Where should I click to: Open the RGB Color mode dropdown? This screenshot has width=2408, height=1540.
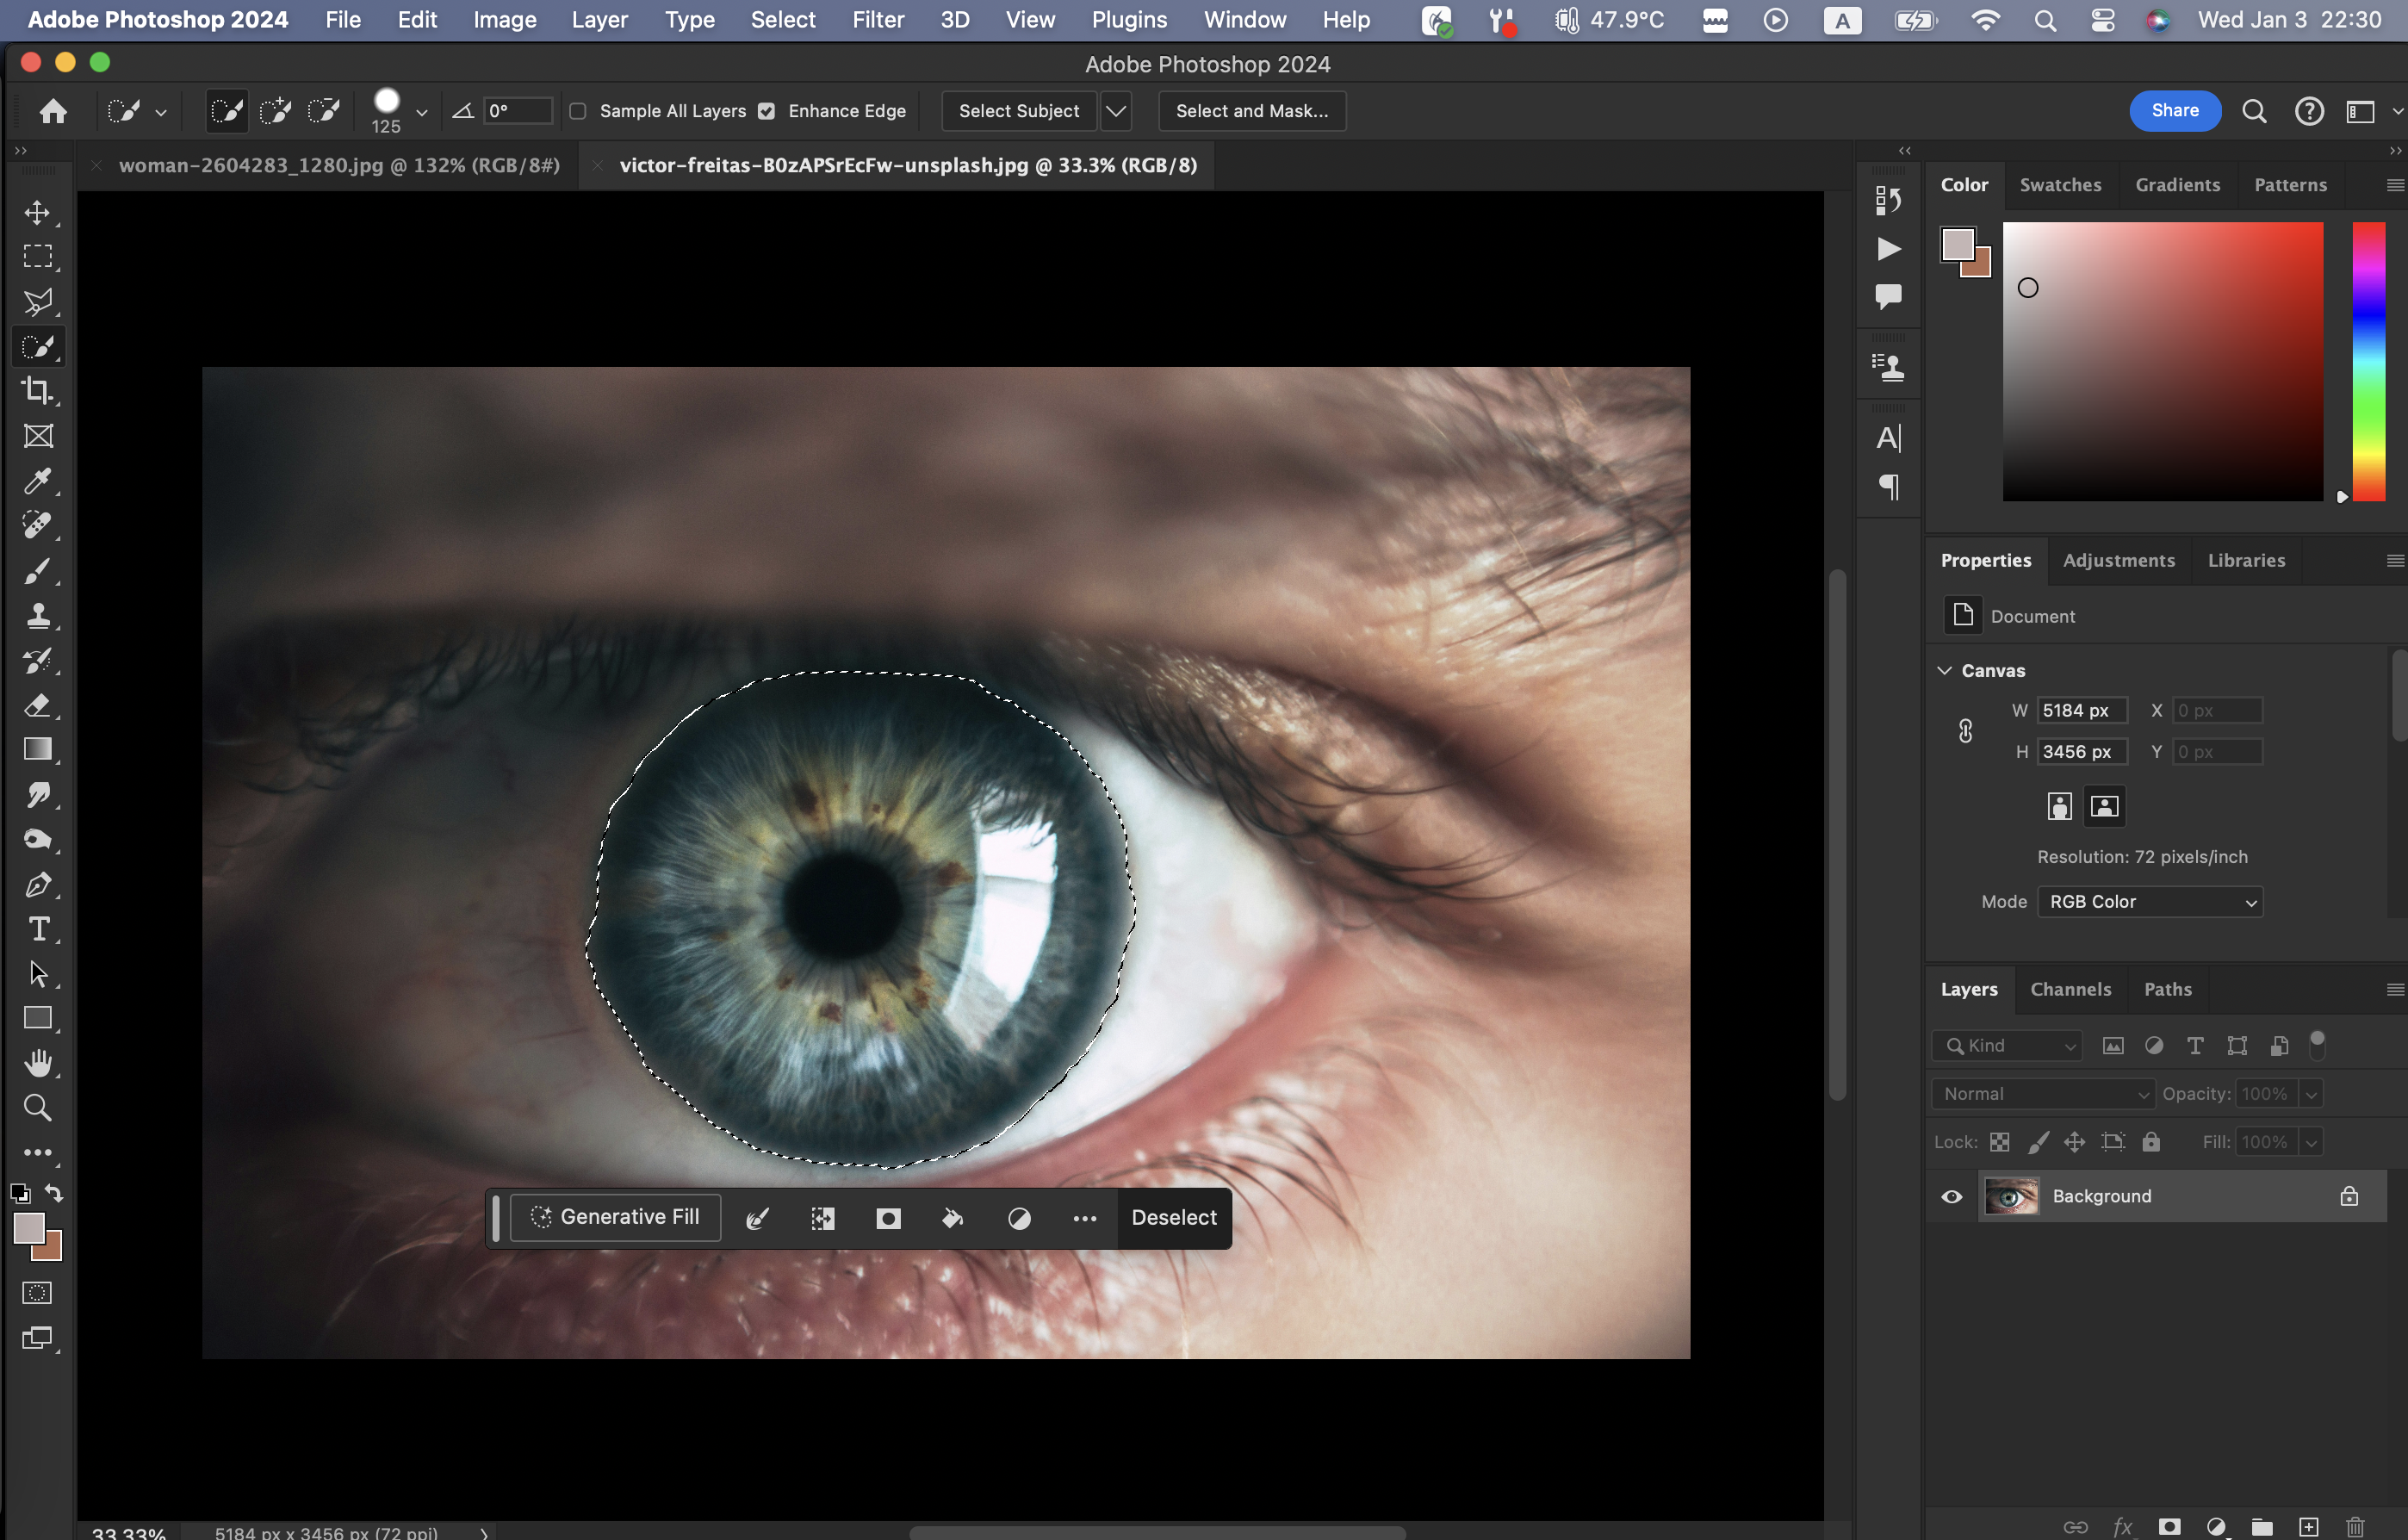[x=2150, y=902]
